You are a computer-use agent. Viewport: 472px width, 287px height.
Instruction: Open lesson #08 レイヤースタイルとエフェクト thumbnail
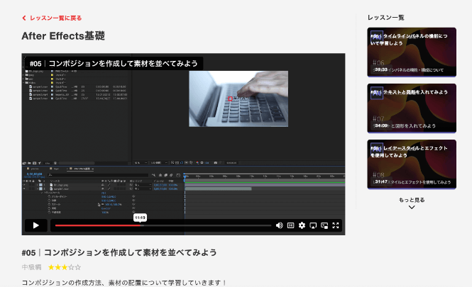(x=412, y=164)
